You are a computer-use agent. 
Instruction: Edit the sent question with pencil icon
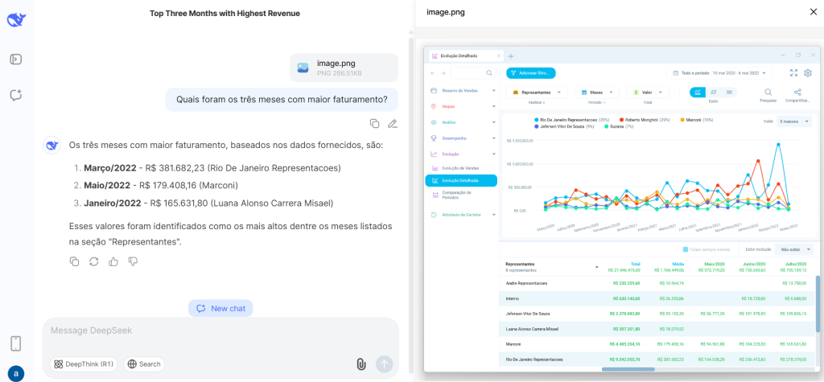[x=392, y=123]
